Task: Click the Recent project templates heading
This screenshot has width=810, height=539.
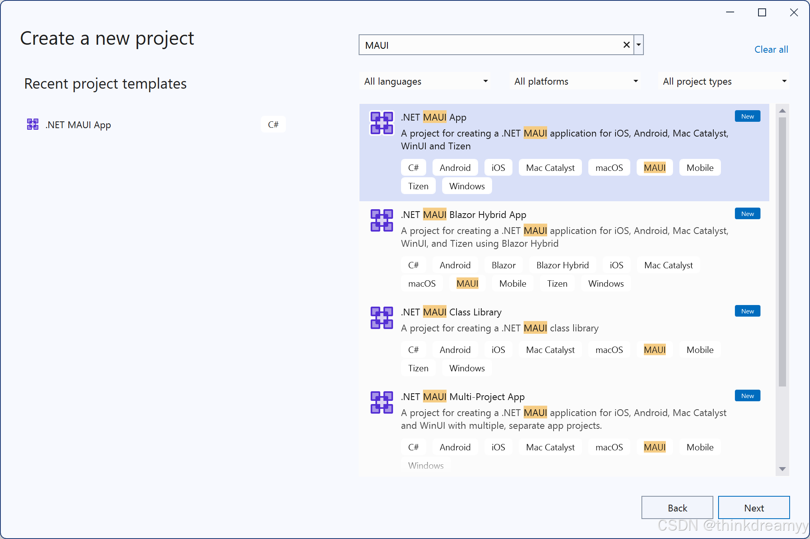Action: pos(105,84)
